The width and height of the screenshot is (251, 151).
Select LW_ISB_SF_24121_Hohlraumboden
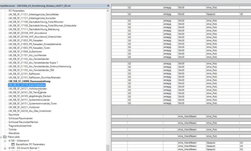[28, 89]
